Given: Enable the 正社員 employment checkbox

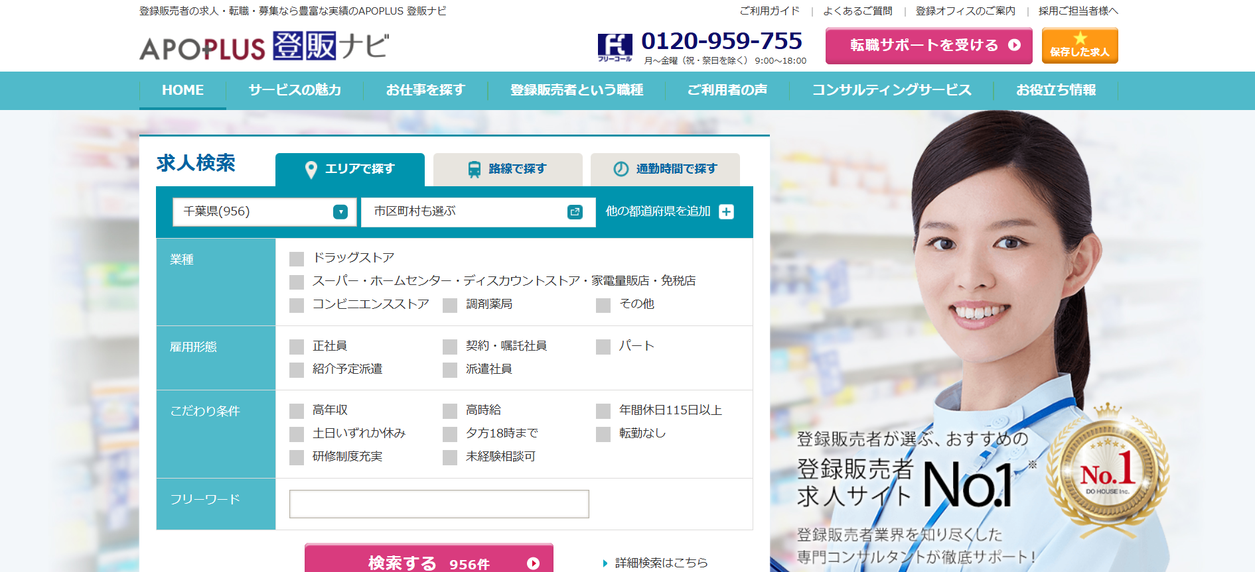Looking at the screenshot, I should coord(297,347).
